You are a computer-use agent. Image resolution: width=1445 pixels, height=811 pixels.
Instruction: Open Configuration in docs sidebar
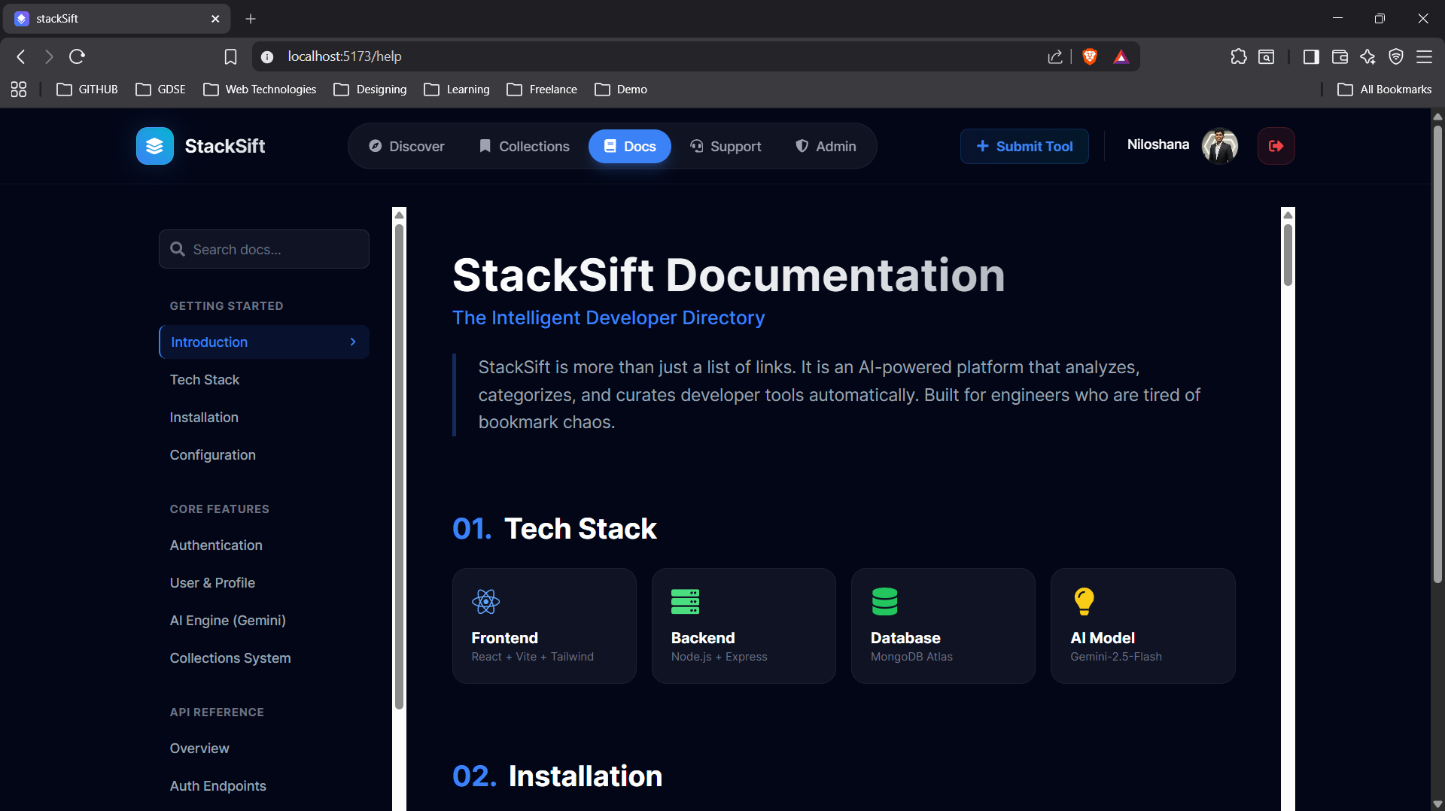(213, 455)
